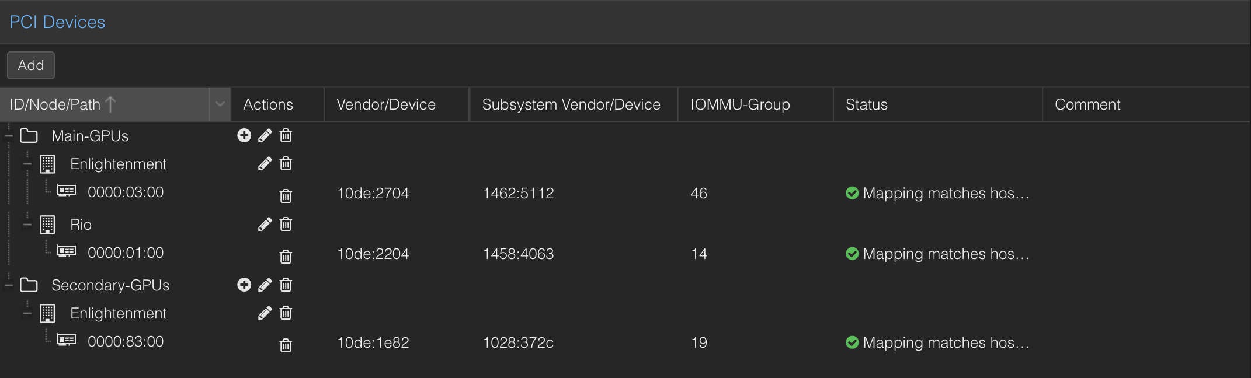Collapse the Secondary-GPUs tree folder
Image resolution: width=1251 pixels, height=378 pixels.
(9, 285)
